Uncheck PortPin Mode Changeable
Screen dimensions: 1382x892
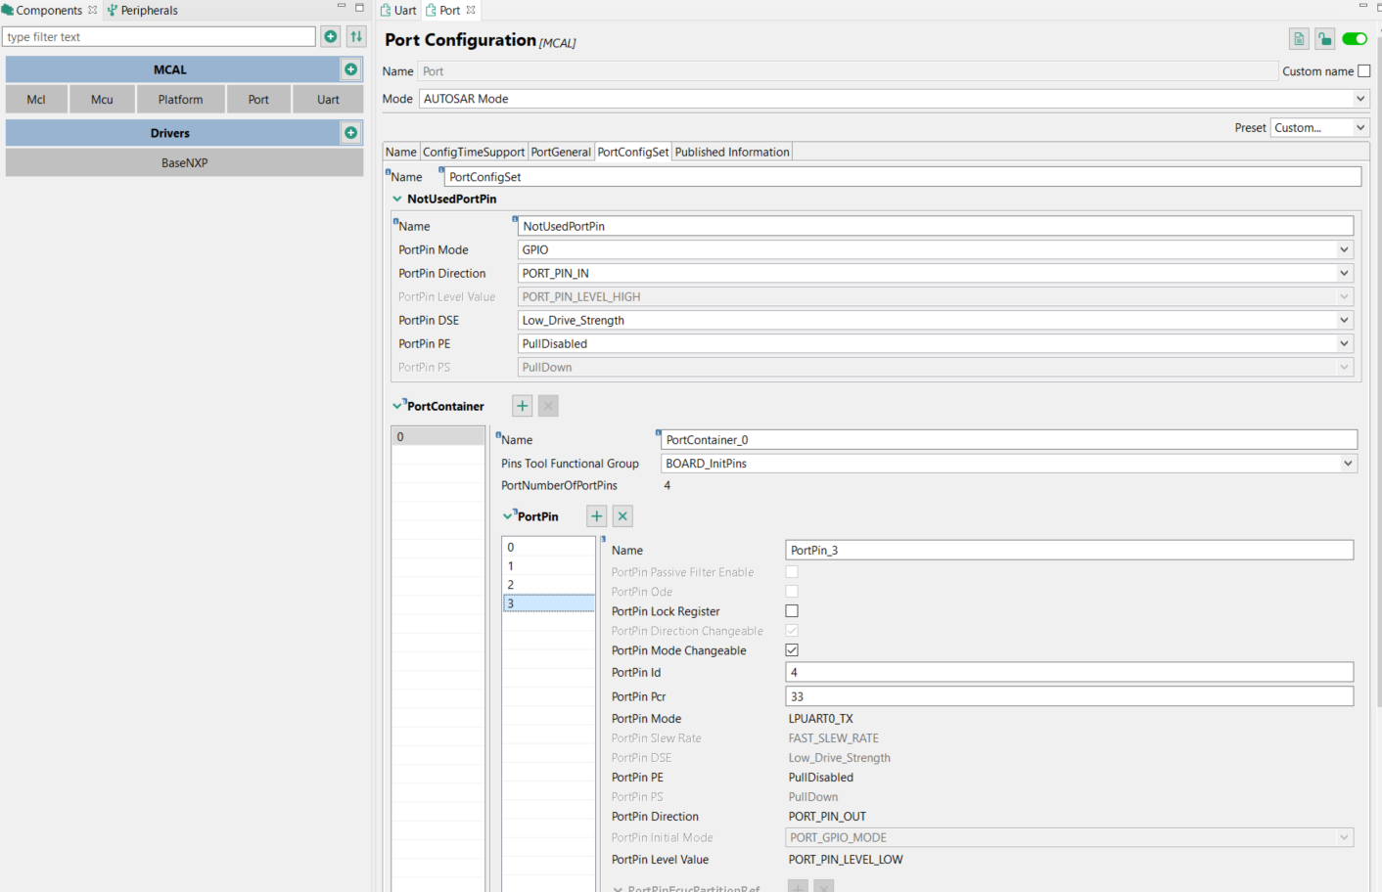792,650
